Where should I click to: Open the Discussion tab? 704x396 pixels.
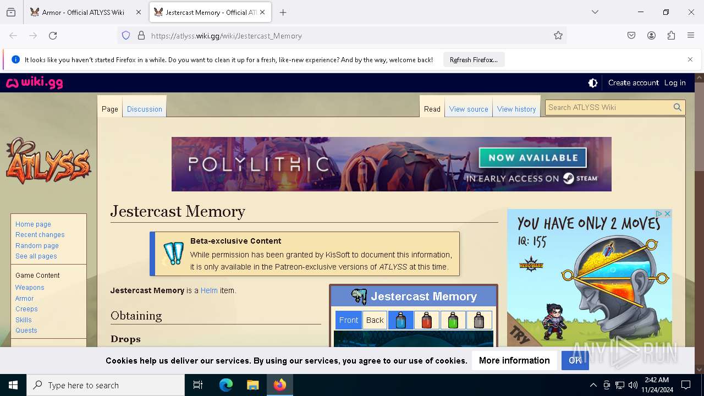(145, 109)
